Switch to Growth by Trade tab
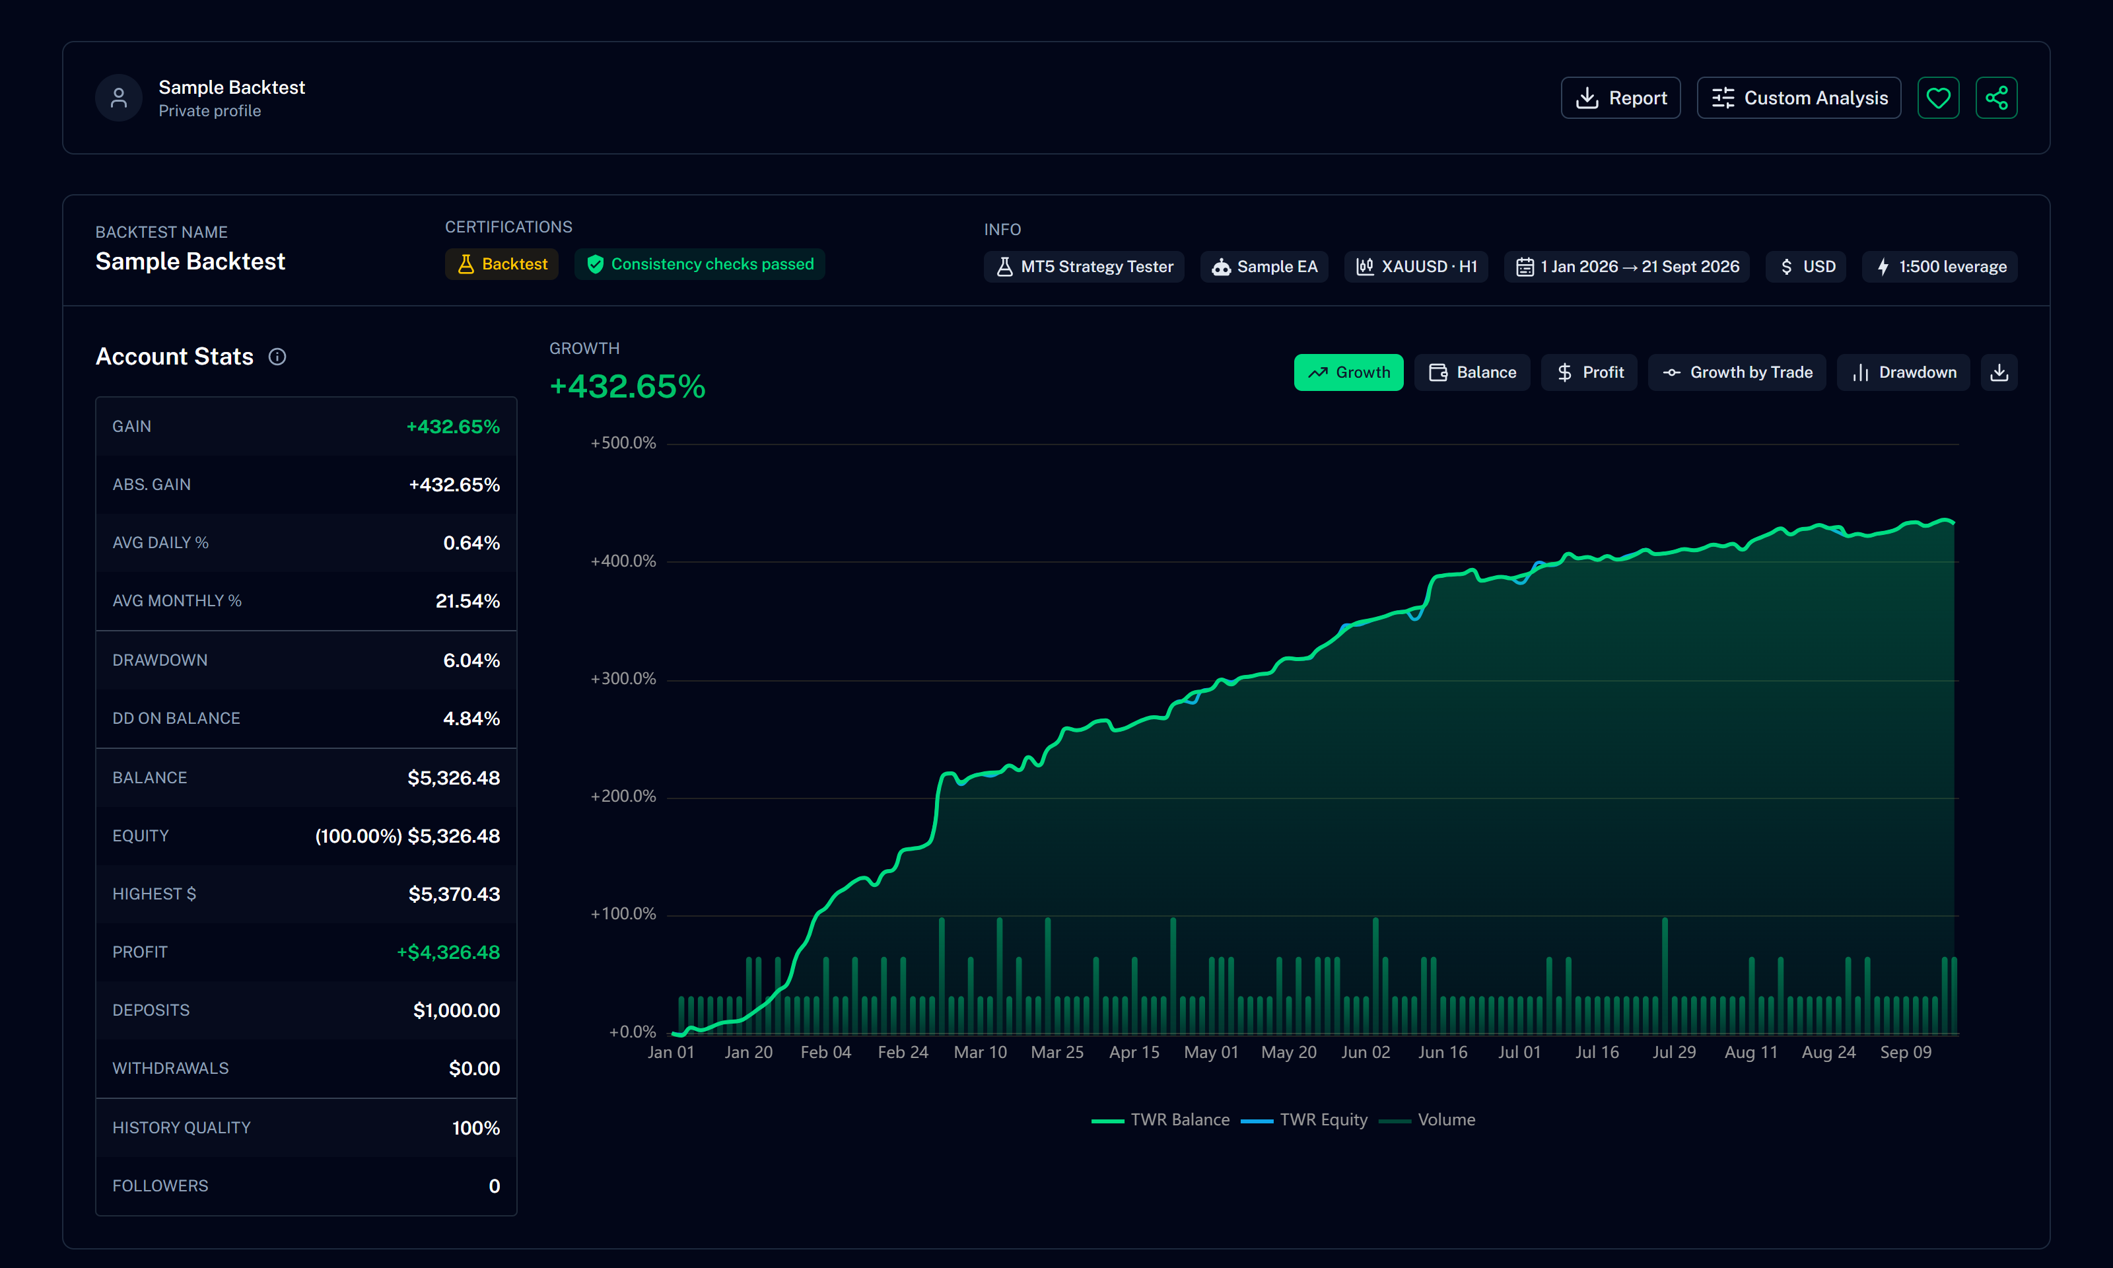Viewport: 2113px width, 1268px height. 1737,372
